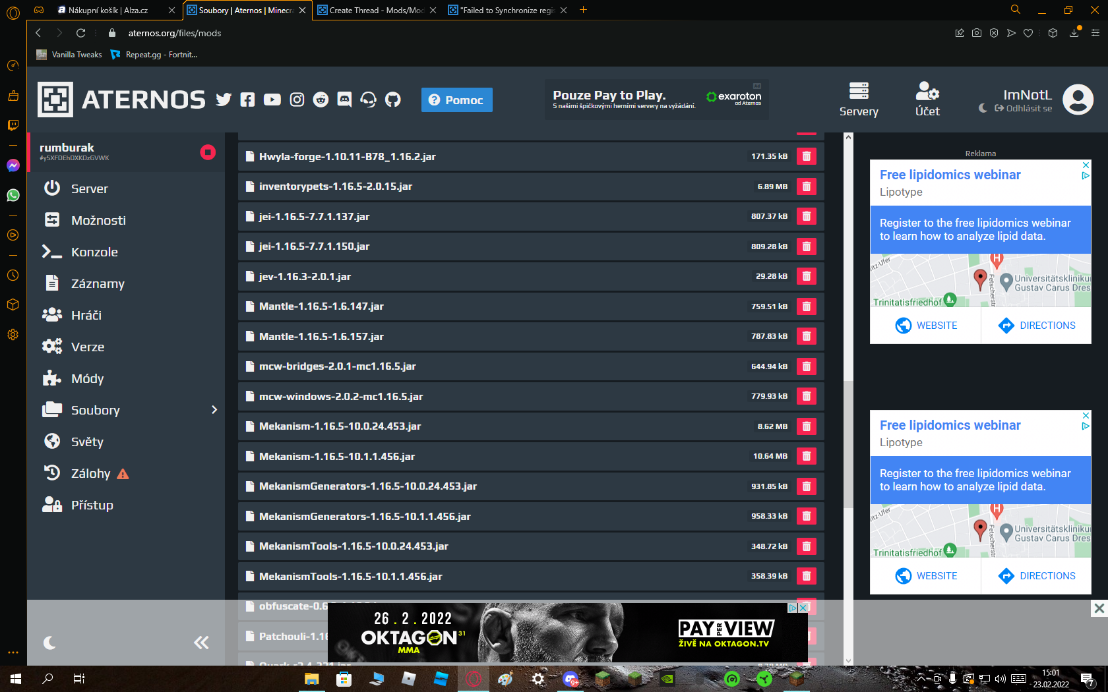Switch to Nákupní košík Alza.cz tab
This screenshot has width=1108, height=692.
tap(115, 10)
